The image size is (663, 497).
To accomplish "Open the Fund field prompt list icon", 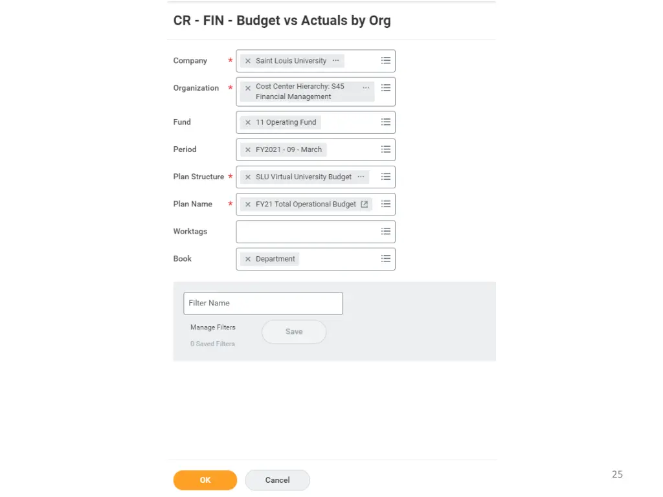I will point(386,122).
